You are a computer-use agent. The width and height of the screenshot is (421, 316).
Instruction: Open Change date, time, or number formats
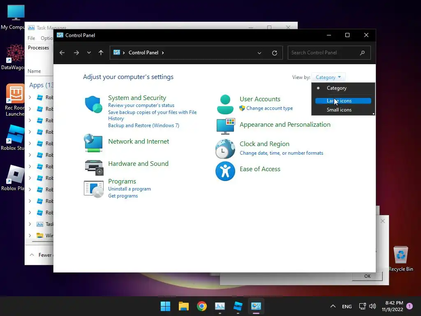click(x=281, y=153)
